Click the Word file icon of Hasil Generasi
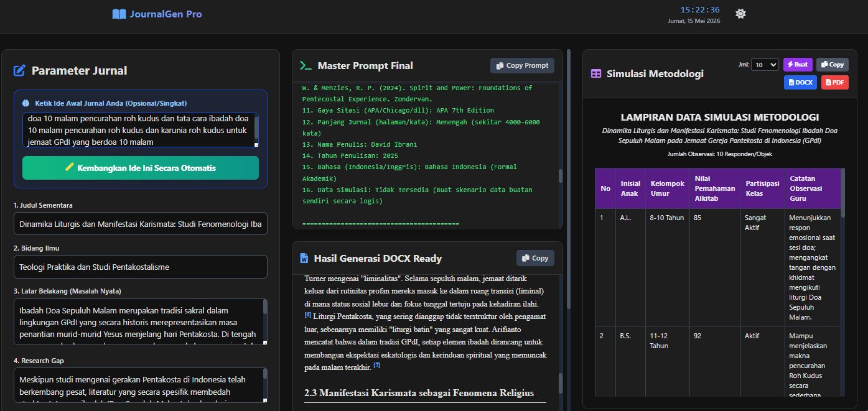The image size is (868, 411). pyautogui.click(x=304, y=258)
